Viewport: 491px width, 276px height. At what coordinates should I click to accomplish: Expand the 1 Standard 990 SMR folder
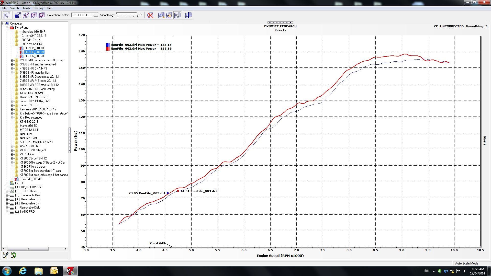12,32
